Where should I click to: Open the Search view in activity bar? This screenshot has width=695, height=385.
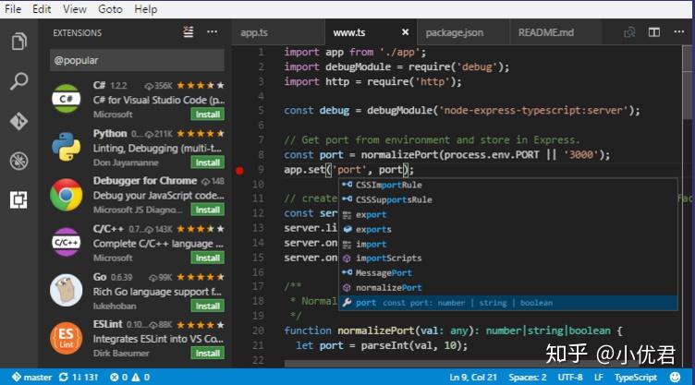[x=18, y=81]
